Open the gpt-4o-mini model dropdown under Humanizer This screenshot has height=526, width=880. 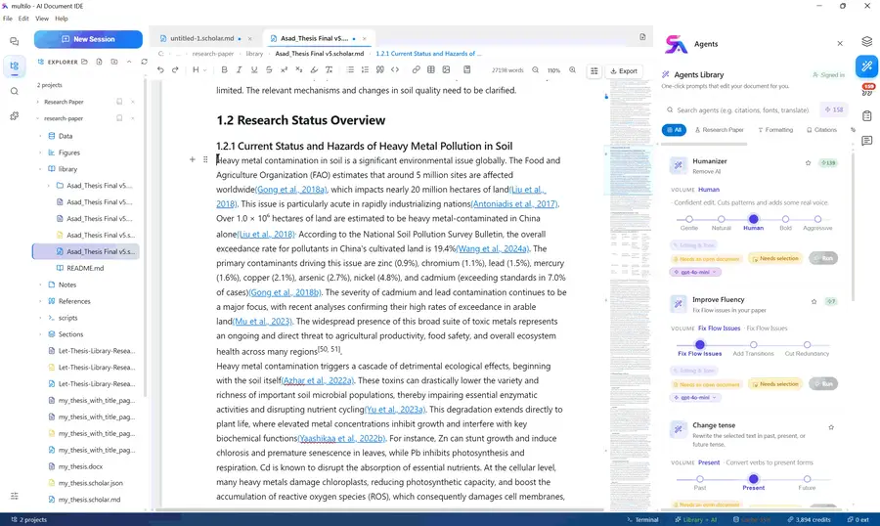click(x=695, y=272)
